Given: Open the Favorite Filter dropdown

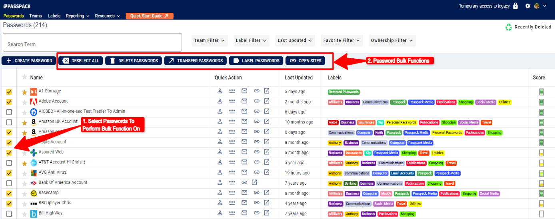Looking at the screenshot, I should pos(342,40).
